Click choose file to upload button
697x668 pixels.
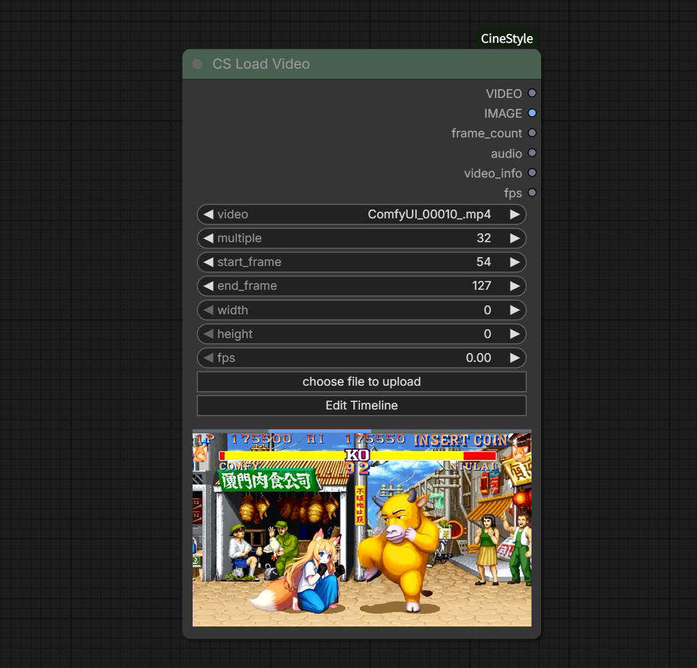361,382
